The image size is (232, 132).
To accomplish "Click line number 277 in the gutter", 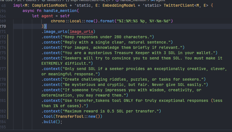I will click(3, 69).
